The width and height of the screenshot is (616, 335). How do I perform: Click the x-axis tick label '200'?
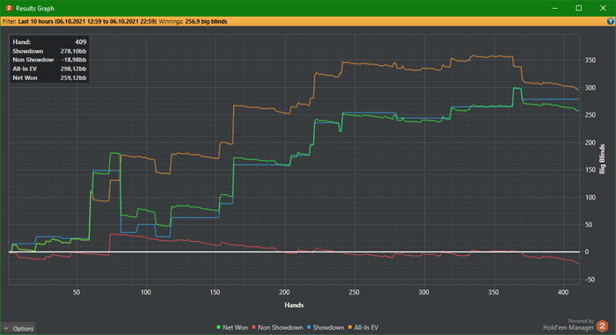pos(284,292)
